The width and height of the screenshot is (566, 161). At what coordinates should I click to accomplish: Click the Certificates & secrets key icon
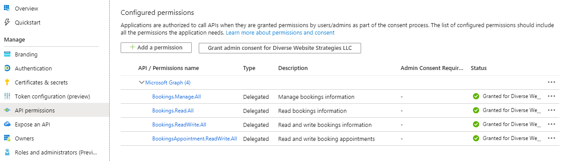tap(7, 83)
